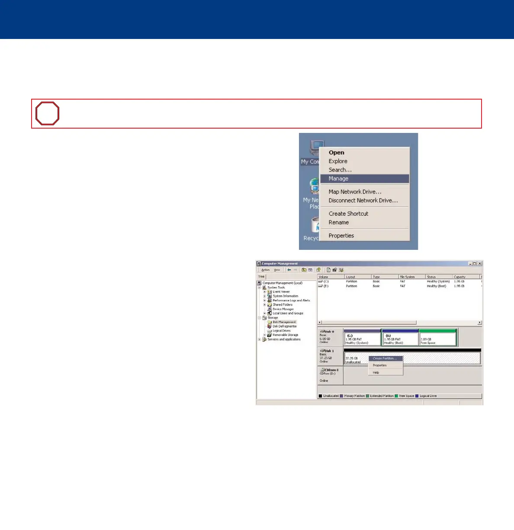Open the Action menu

point(265,270)
